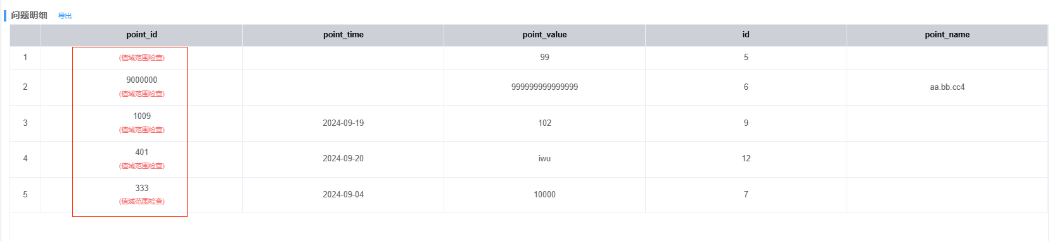Click the 导出 export link
Viewport: 1057px width, 241px height.
(x=65, y=16)
